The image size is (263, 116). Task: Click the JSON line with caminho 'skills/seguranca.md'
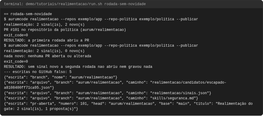(101, 98)
